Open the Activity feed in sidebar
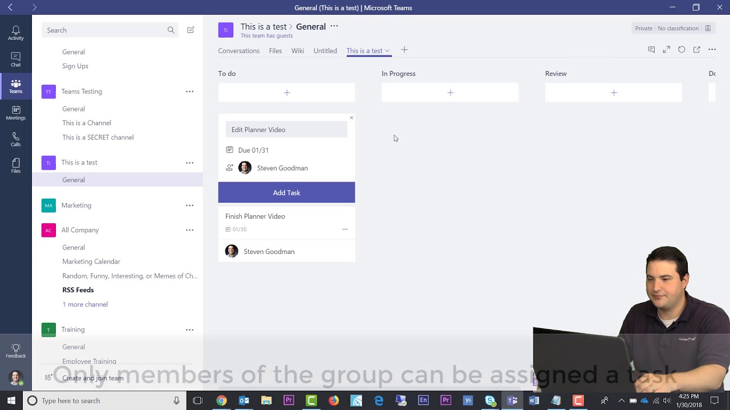This screenshot has height=410, width=730. [x=15, y=32]
